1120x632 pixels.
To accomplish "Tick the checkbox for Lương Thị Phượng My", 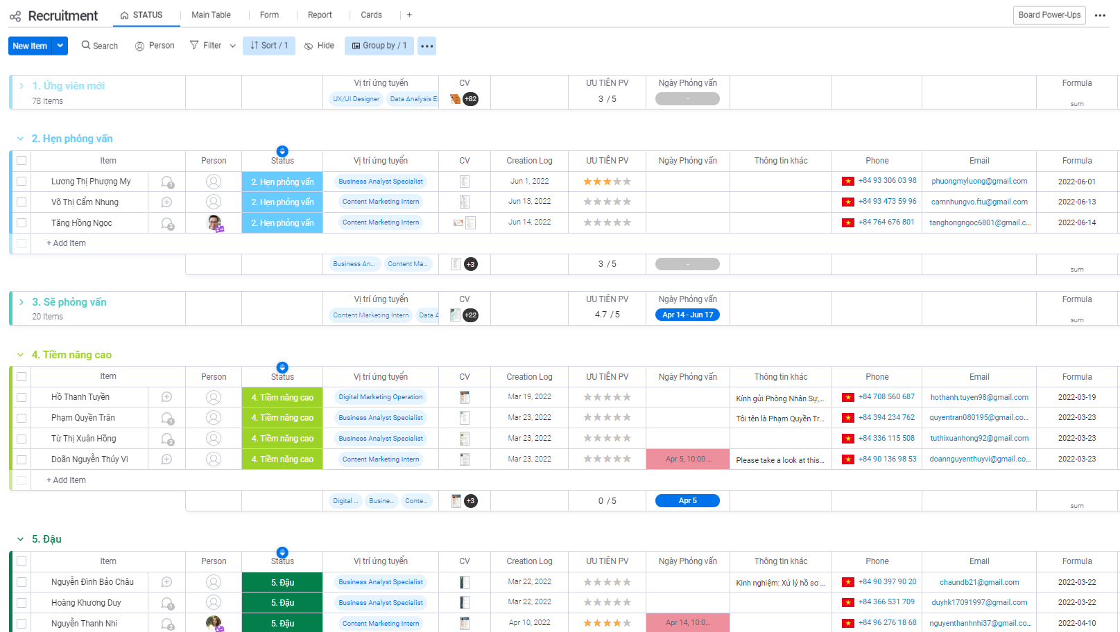I will (x=21, y=182).
